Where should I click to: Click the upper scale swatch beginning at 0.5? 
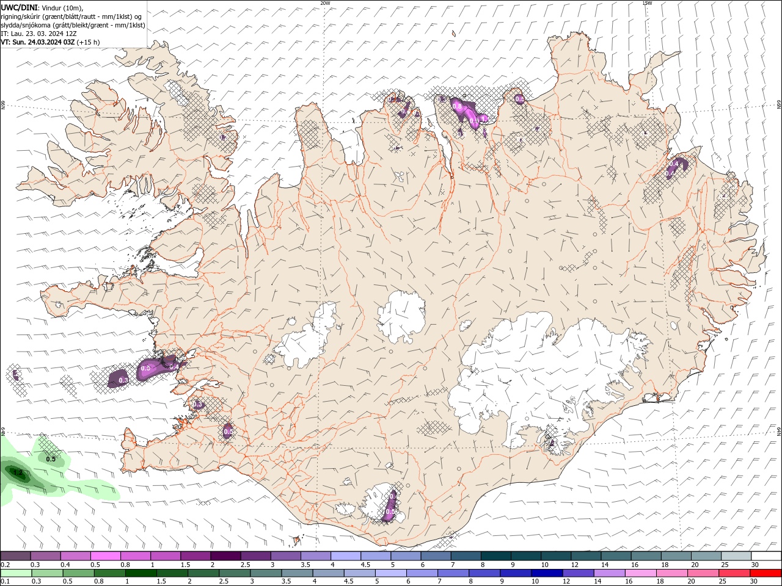click(105, 556)
